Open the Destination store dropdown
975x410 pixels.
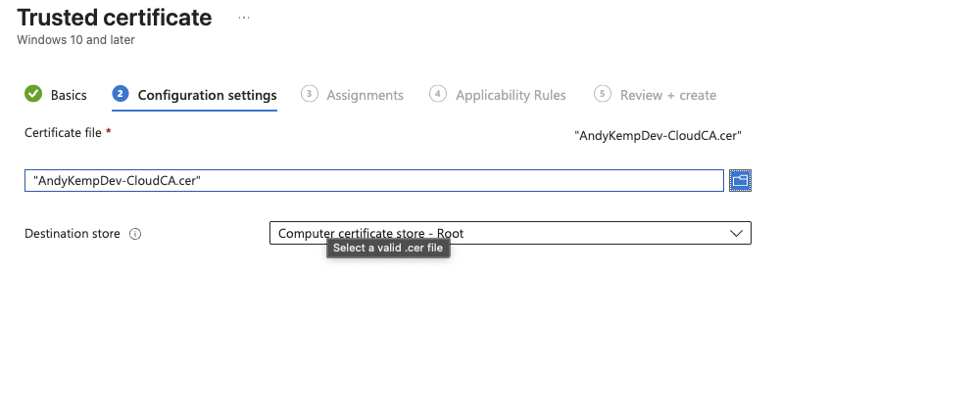510,233
